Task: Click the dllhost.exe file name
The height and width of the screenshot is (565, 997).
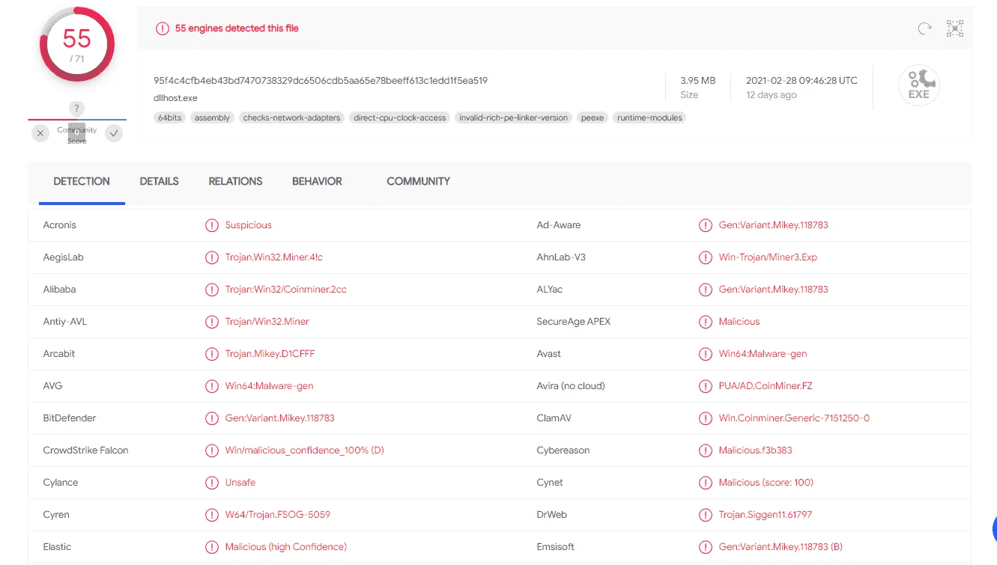Action: 175,98
